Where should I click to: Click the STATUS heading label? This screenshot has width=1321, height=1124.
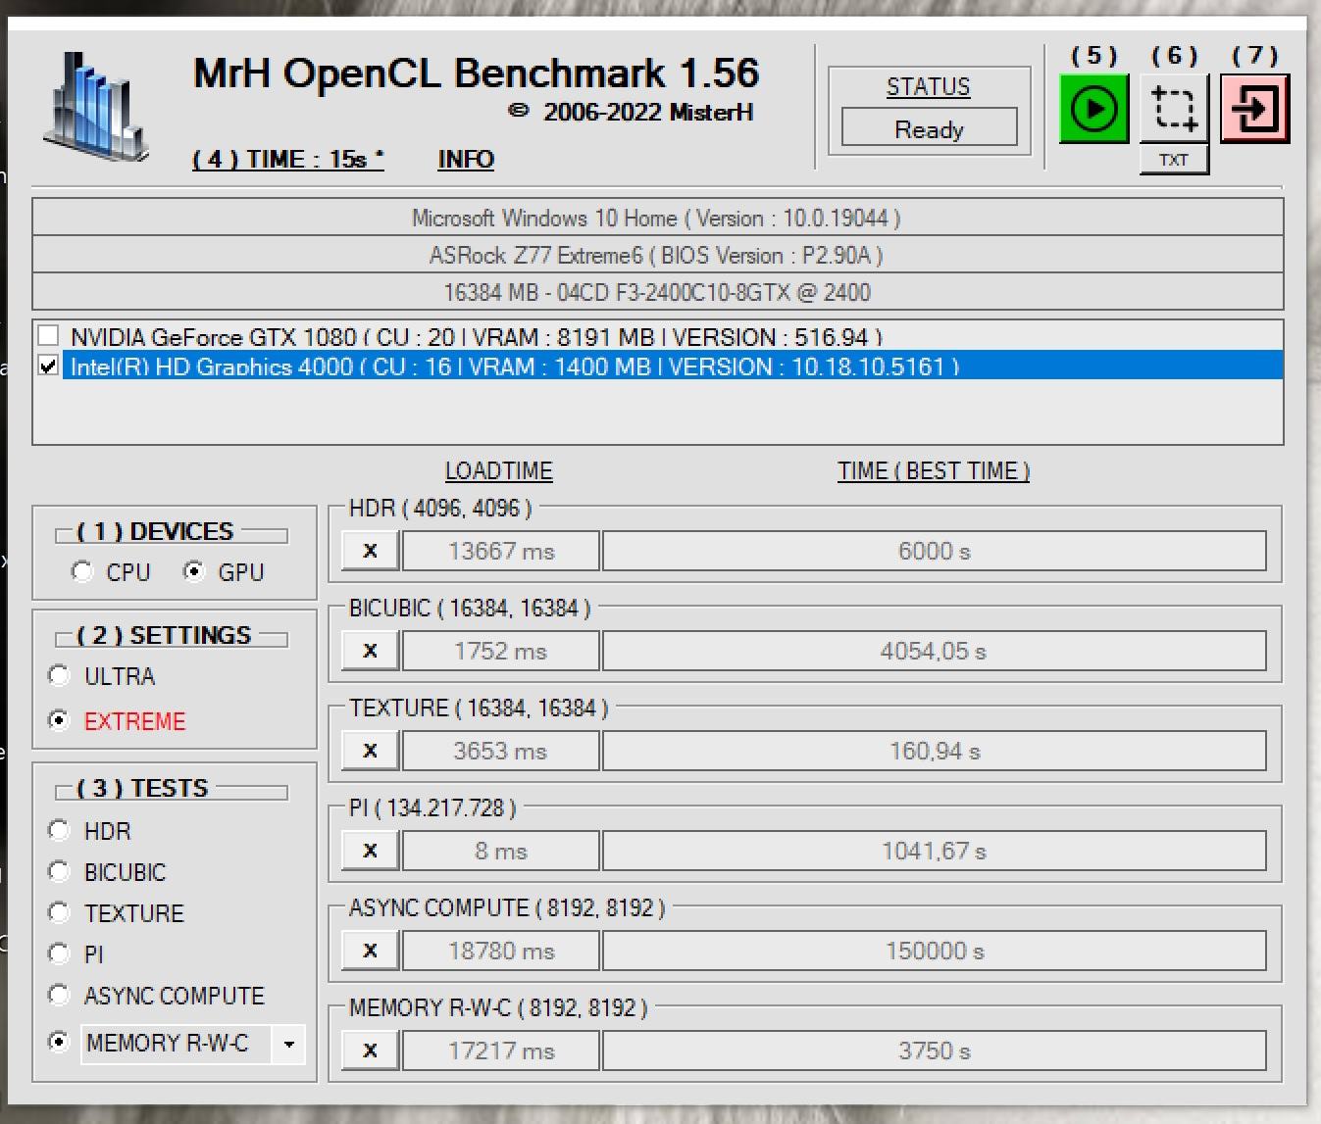point(928,86)
